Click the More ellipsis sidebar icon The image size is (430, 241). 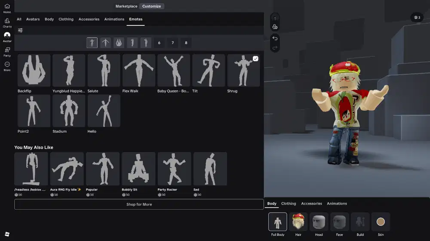click(7, 65)
